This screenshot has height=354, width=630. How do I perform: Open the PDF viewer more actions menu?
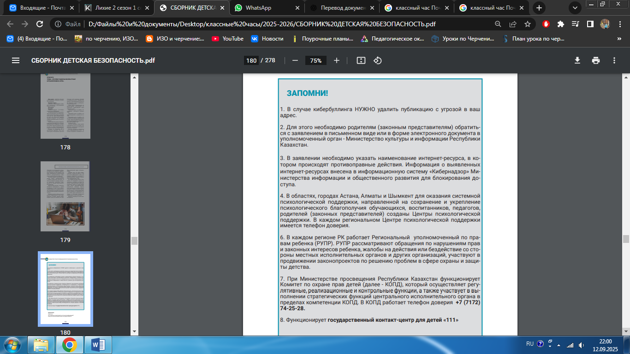click(x=614, y=60)
